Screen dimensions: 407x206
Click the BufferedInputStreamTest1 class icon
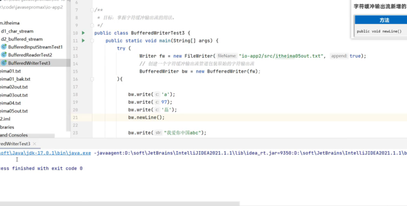click(4, 47)
